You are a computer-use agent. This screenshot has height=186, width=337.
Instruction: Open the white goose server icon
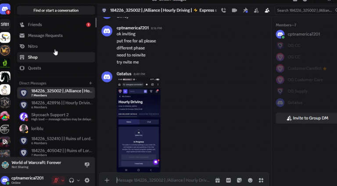point(5,90)
